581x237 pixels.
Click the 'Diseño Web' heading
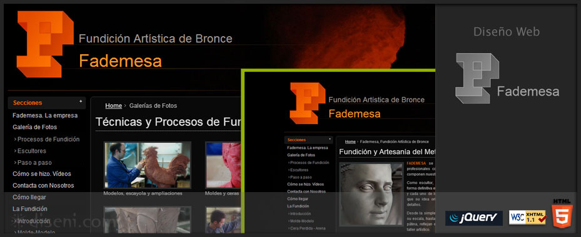point(506,32)
